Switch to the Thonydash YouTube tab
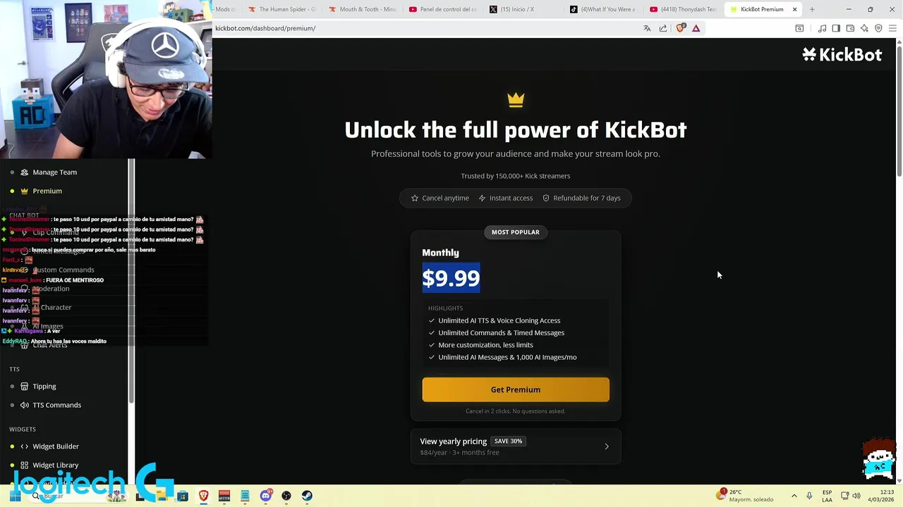The width and height of the screenshot is (903, 507). [682, 9]
